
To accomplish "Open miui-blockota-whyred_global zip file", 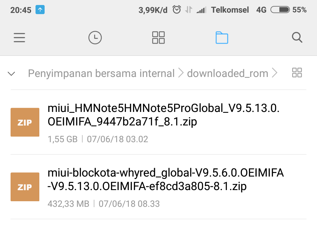I will point(166,179).
